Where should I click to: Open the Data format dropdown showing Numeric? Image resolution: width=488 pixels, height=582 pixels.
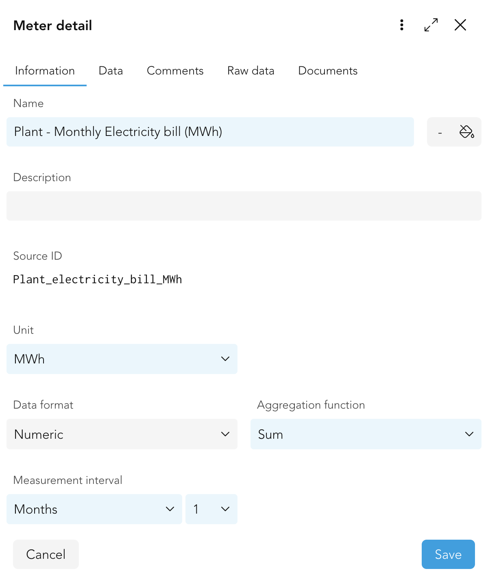click(122, 434)
